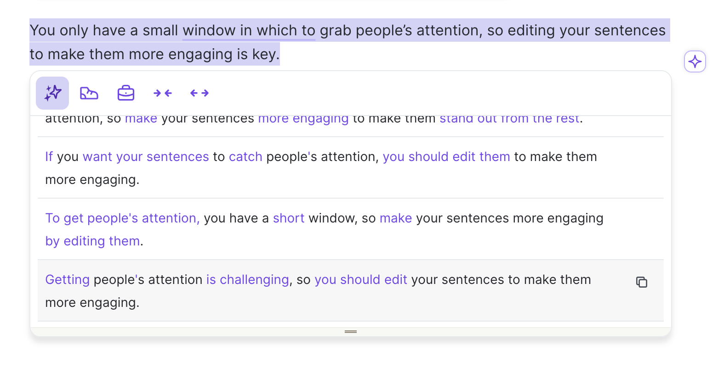The width and height of the screenshot is (718, 389).
Task: Copy the "Getting people's attention" suggestion
Action: (x=641, y=282)
